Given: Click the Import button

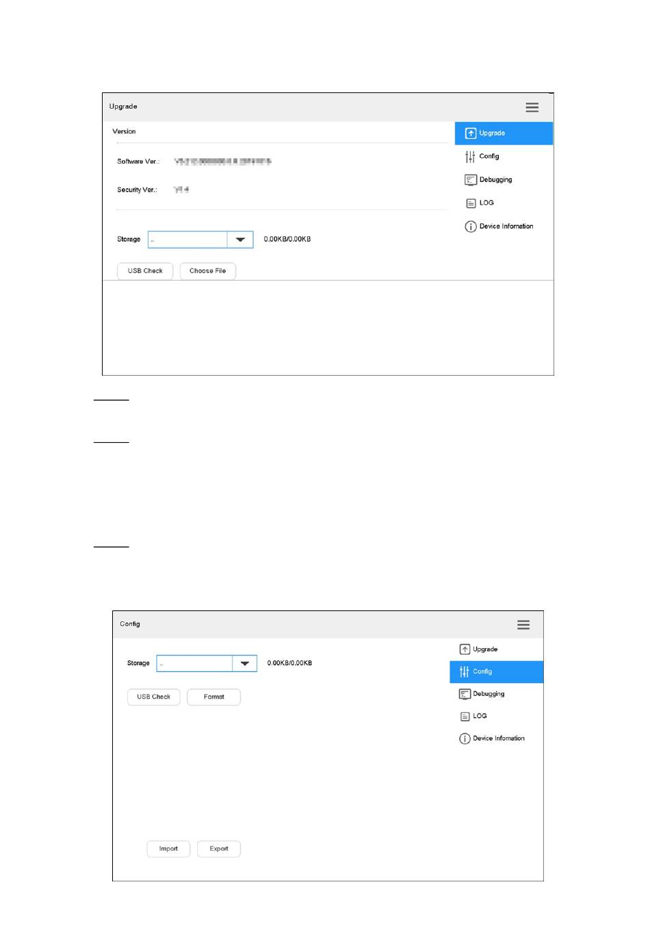Looking at the screenshot, I should coord(168,849).
